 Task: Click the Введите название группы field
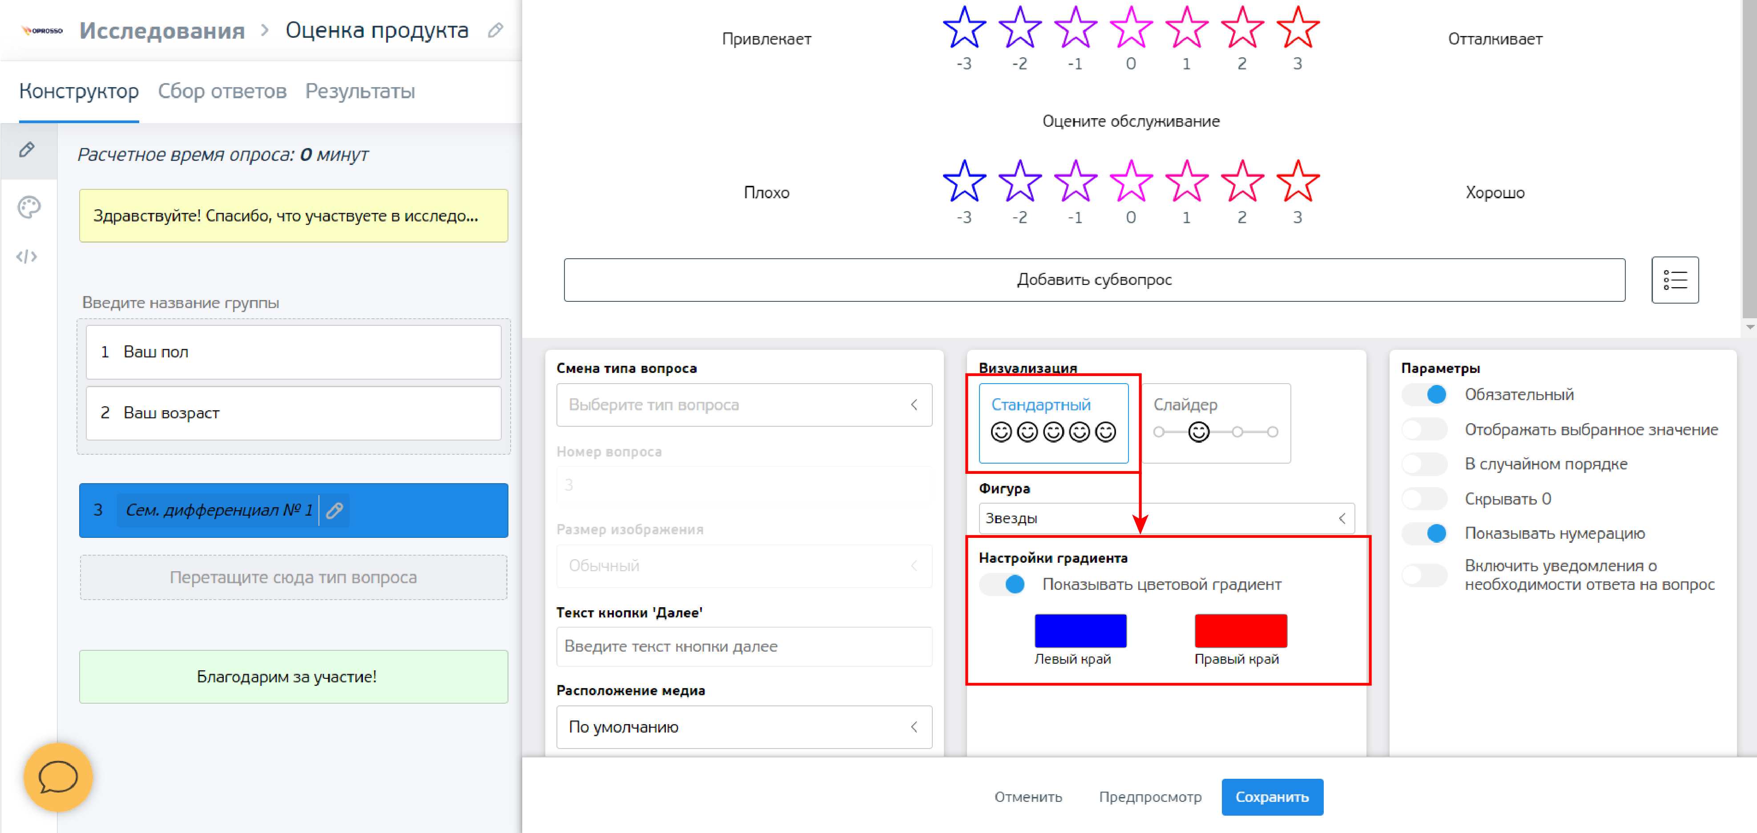[x=181, y=303]
